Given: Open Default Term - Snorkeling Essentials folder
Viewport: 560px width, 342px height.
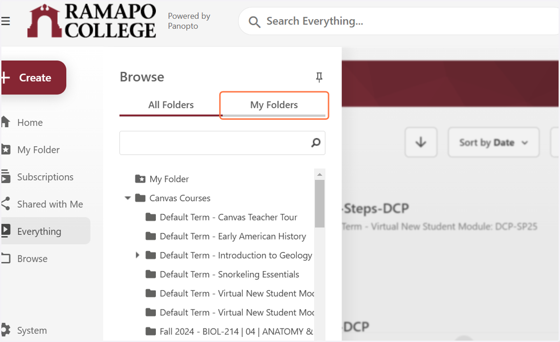Looking at the screenshot, I should (x=229, y=274).
